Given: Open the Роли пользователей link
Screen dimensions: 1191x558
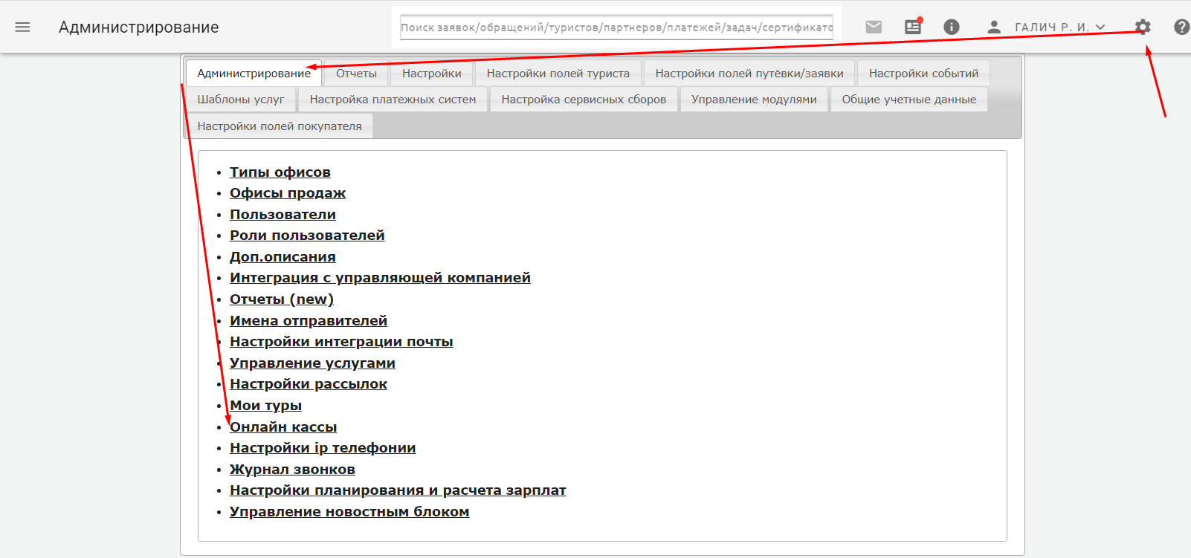Looking at the screenshot, I should click(307, 236).
